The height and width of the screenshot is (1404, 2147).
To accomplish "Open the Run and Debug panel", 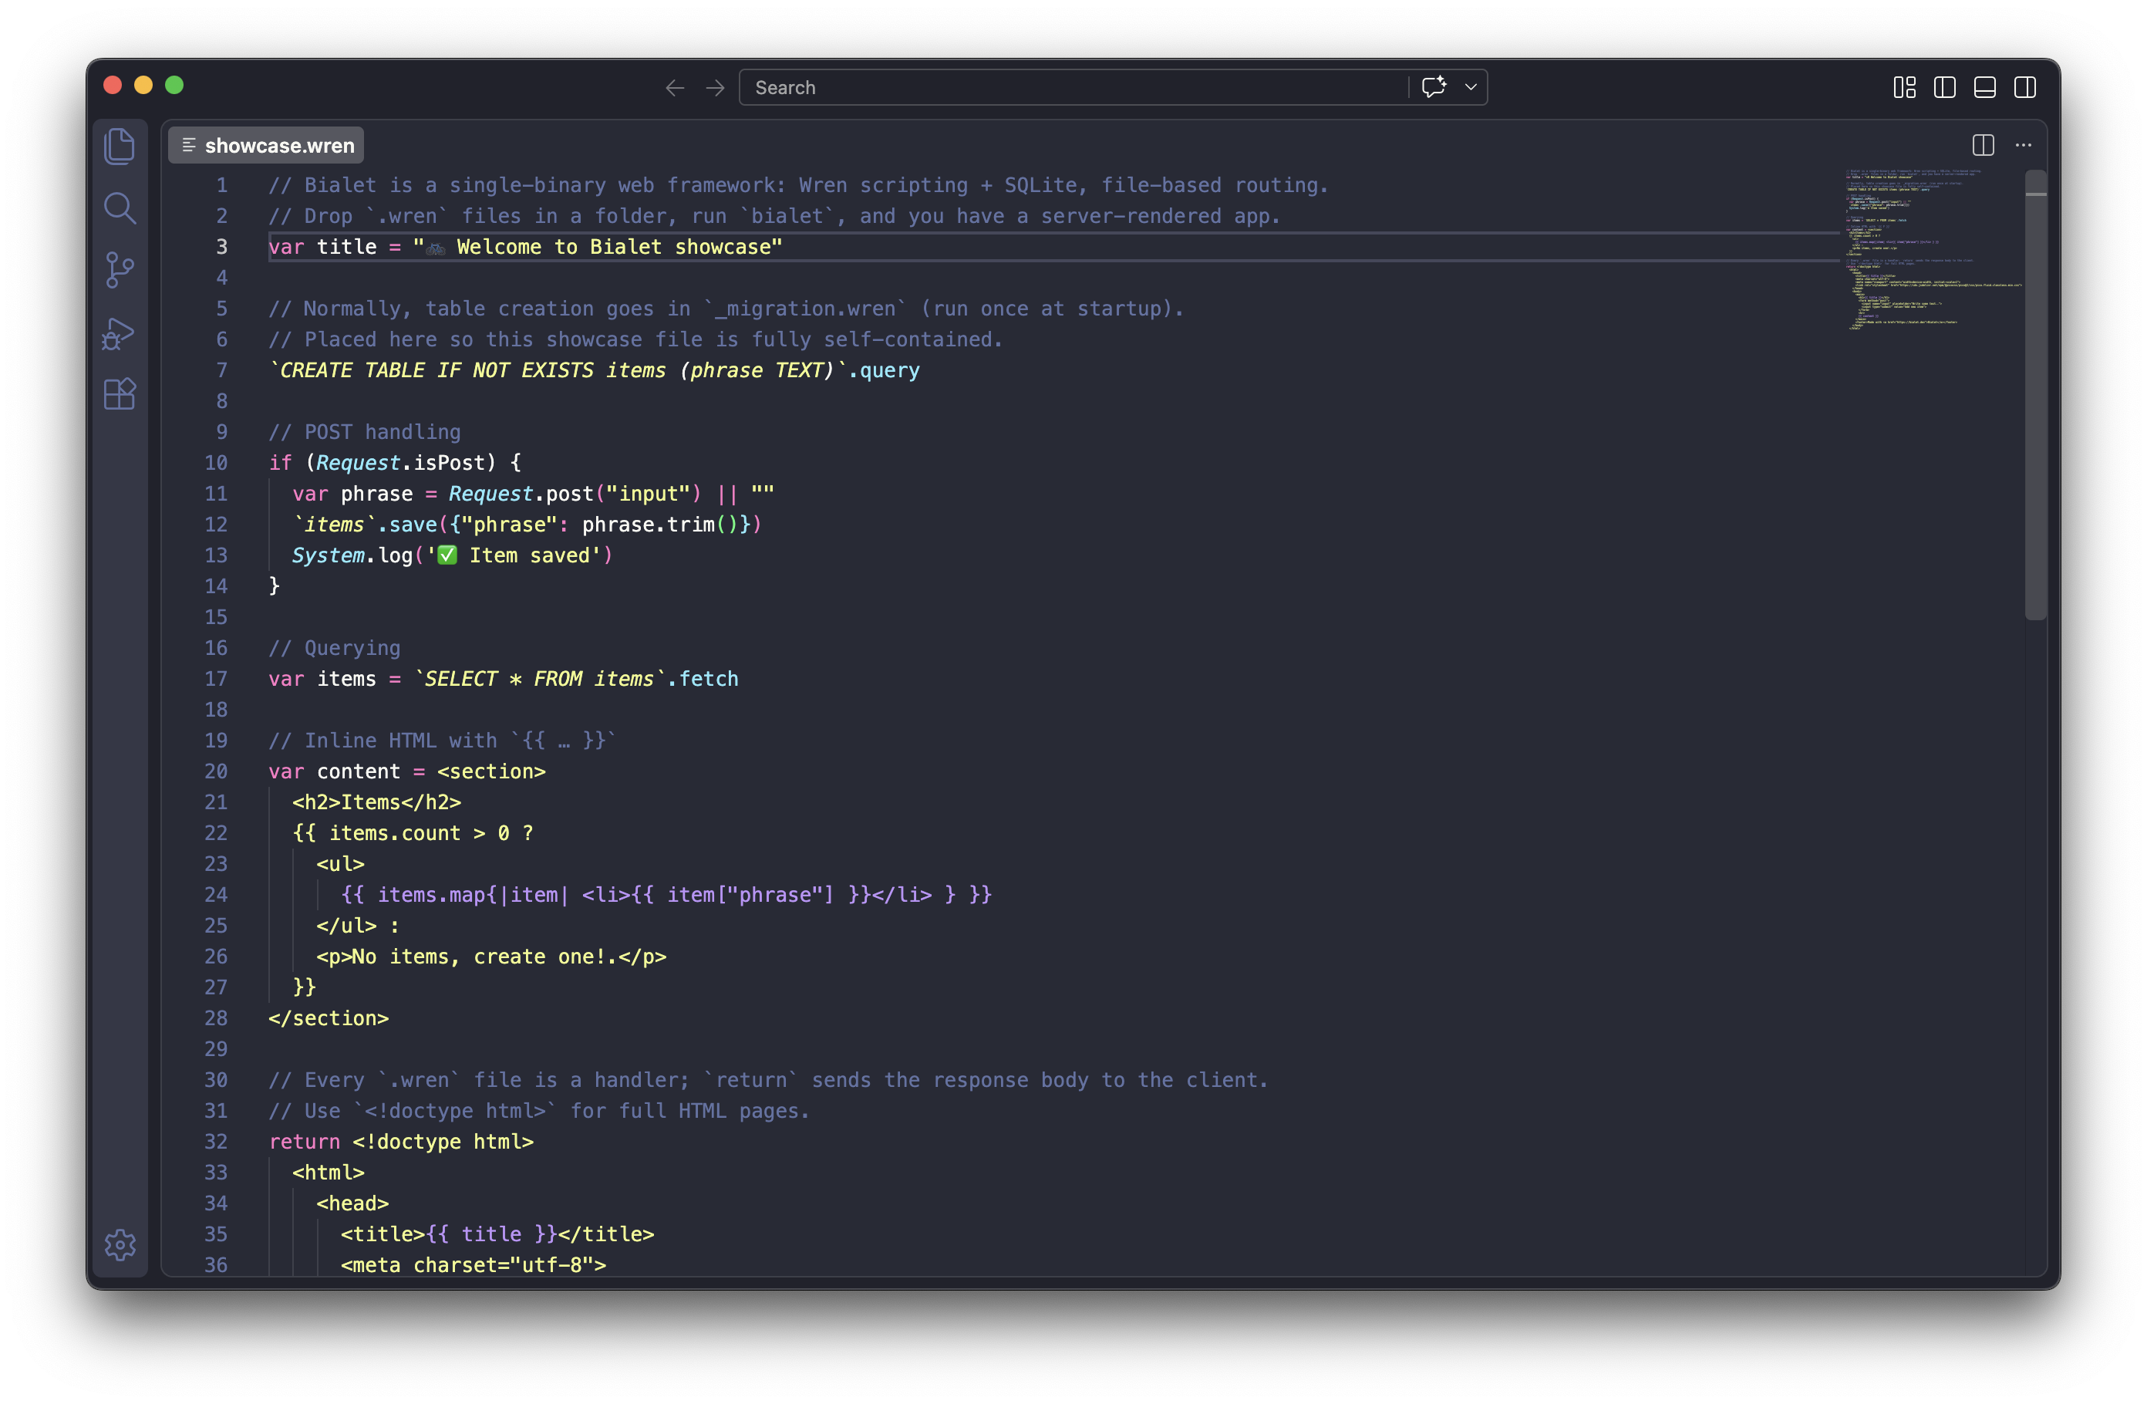I will [x=118, y=334].
